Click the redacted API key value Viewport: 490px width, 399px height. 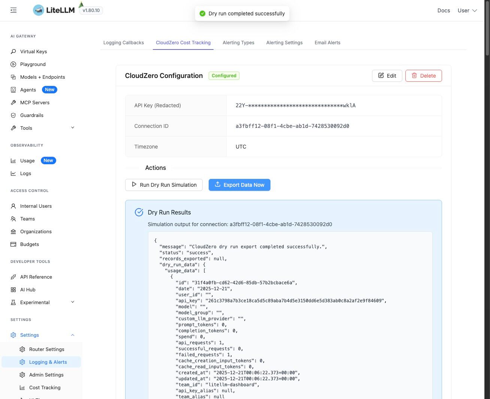[296, 105]
